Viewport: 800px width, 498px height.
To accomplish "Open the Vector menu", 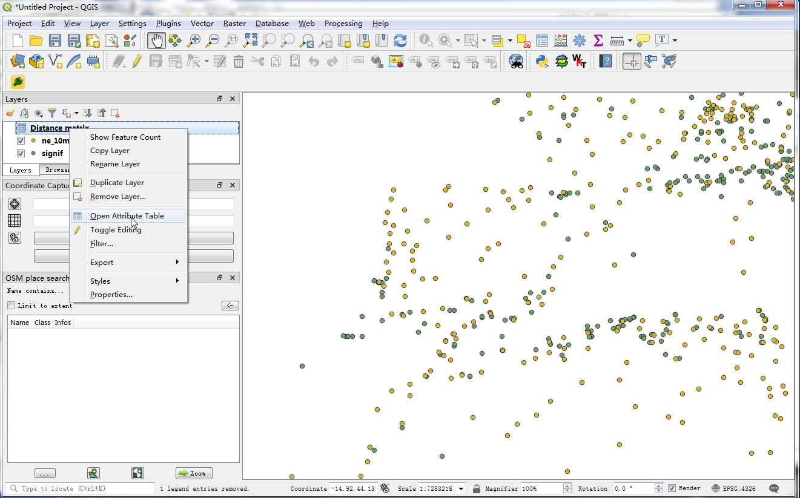I will (x=202, y=24).
